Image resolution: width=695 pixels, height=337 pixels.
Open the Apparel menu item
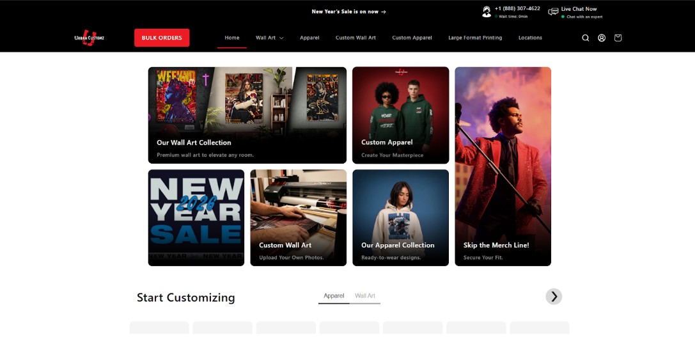coord(309,38)
